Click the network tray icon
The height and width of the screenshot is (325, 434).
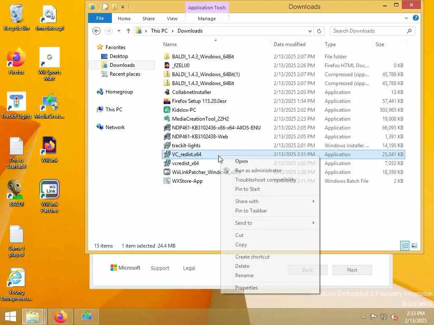tap(384, 317)
